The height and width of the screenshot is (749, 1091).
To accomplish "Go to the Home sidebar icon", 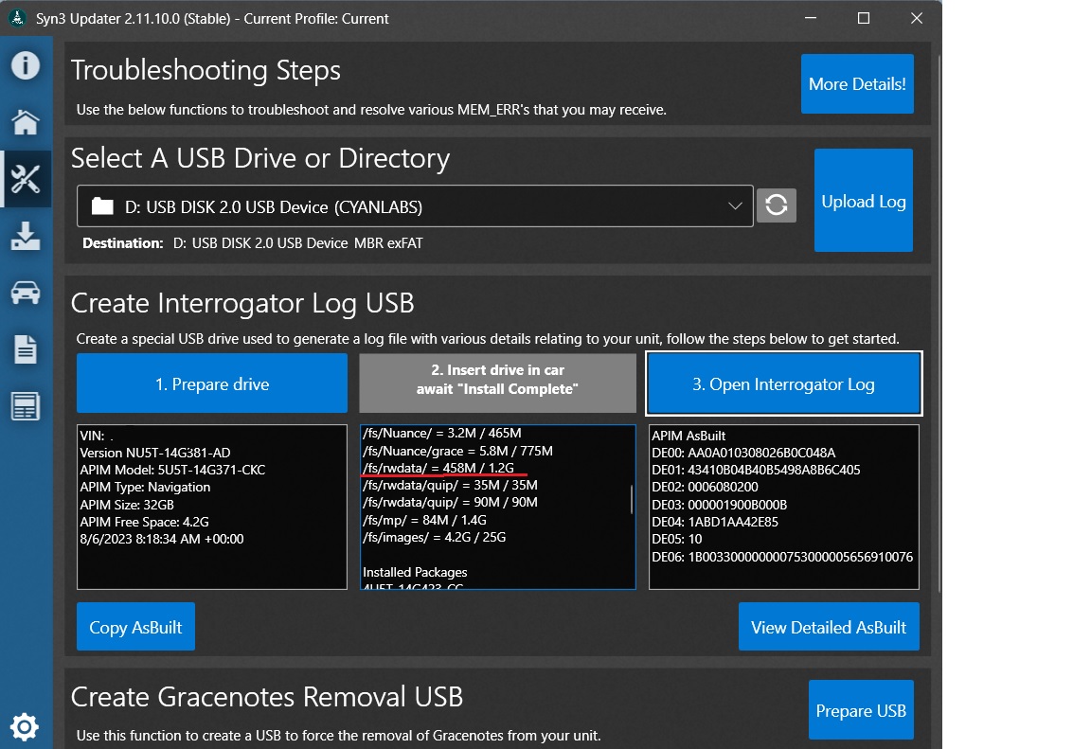I will coord(25,122).
